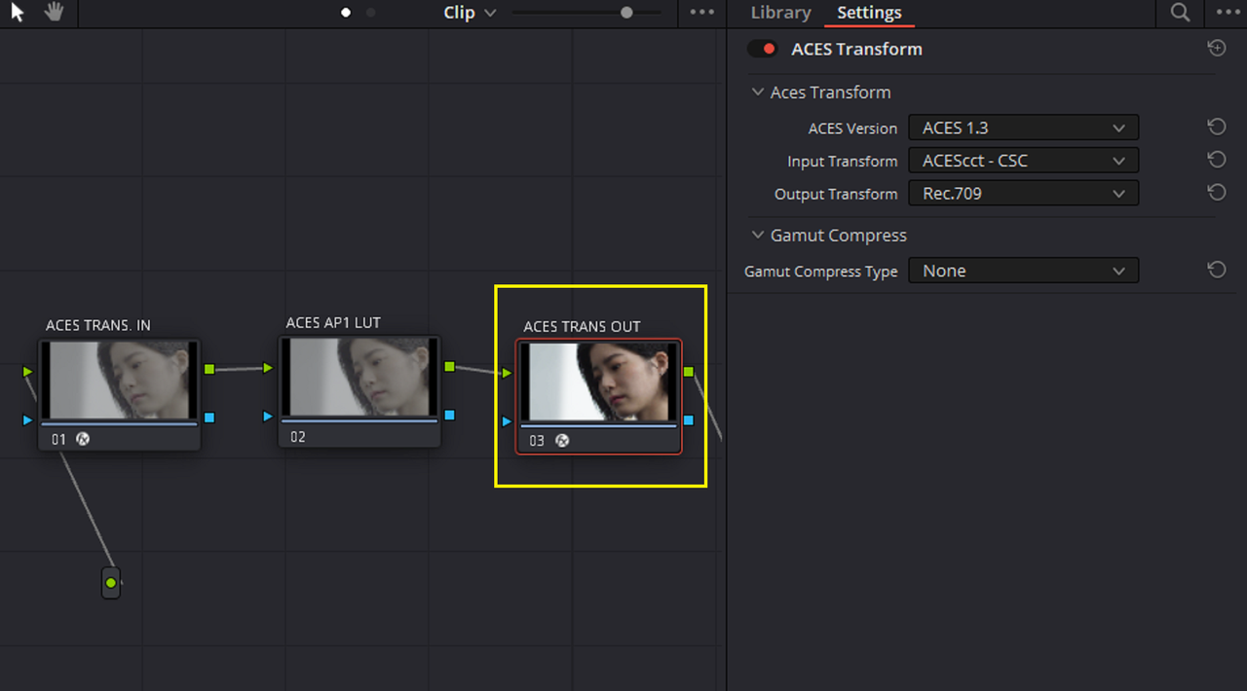Click the blue key input of node 01

coord(27,419)
